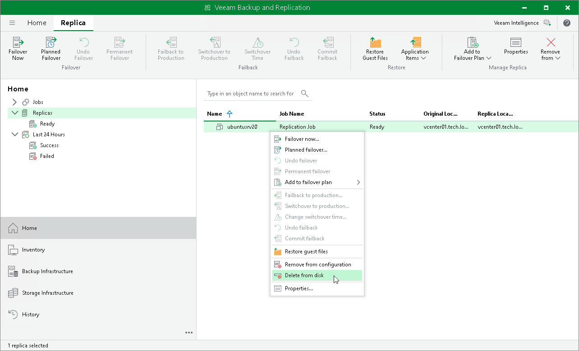
Task: Choose Failback to production in context menu
Action: click(x=317, y=195)
